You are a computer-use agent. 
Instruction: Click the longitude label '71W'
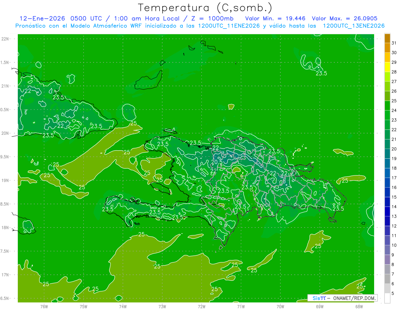tap(241, 306)
